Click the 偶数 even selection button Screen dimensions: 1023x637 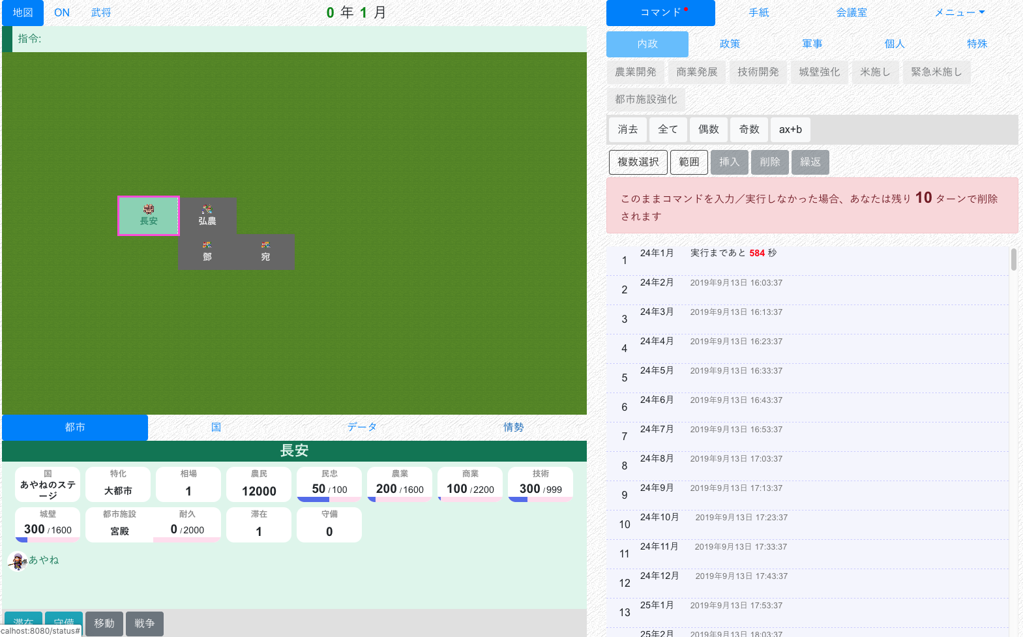[708, 129]
